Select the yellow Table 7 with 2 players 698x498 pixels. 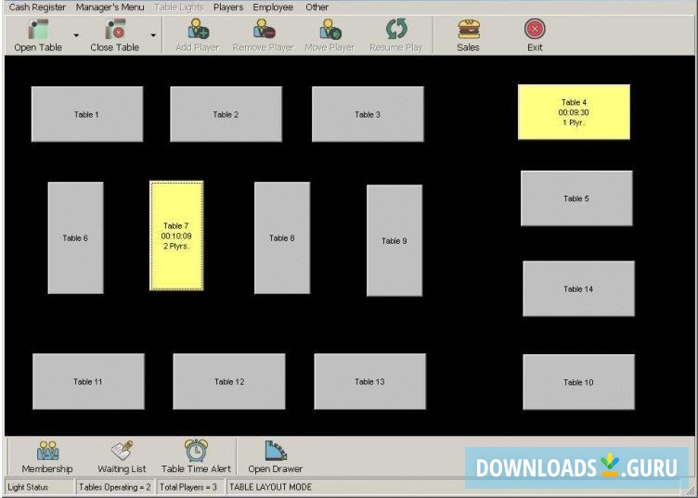coord(176,236)
